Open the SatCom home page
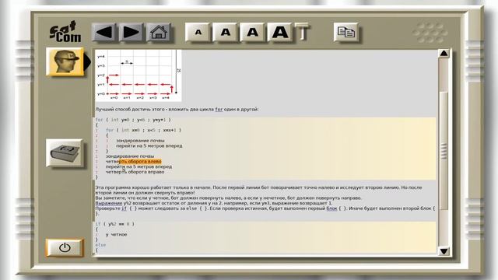 [159, 32]
